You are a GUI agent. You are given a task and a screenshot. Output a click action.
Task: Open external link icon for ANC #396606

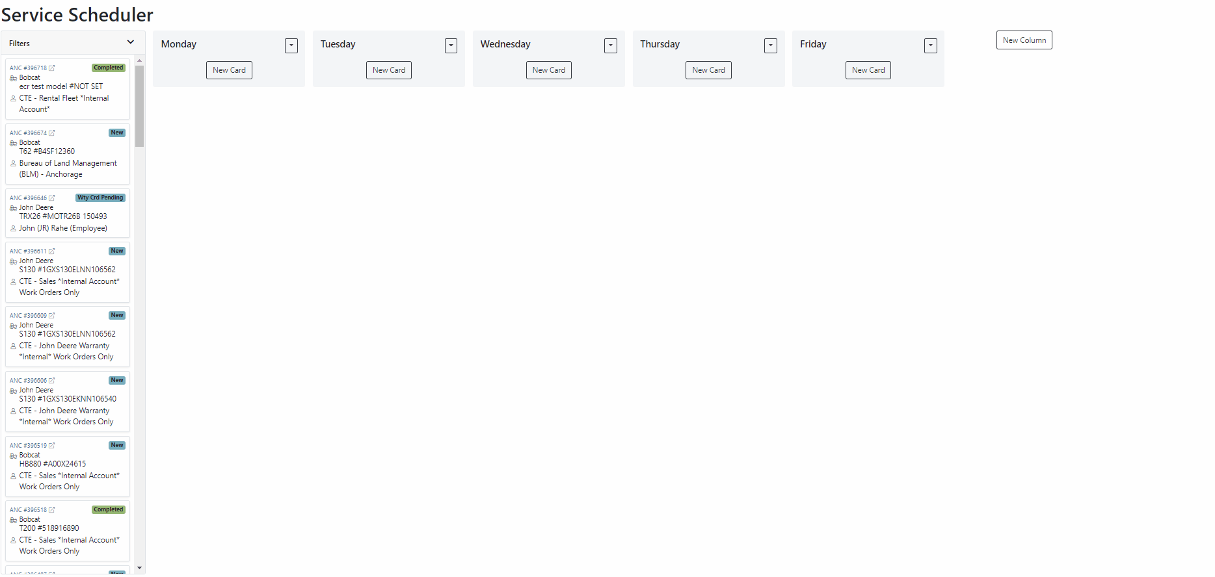click(x=52, y=381)
